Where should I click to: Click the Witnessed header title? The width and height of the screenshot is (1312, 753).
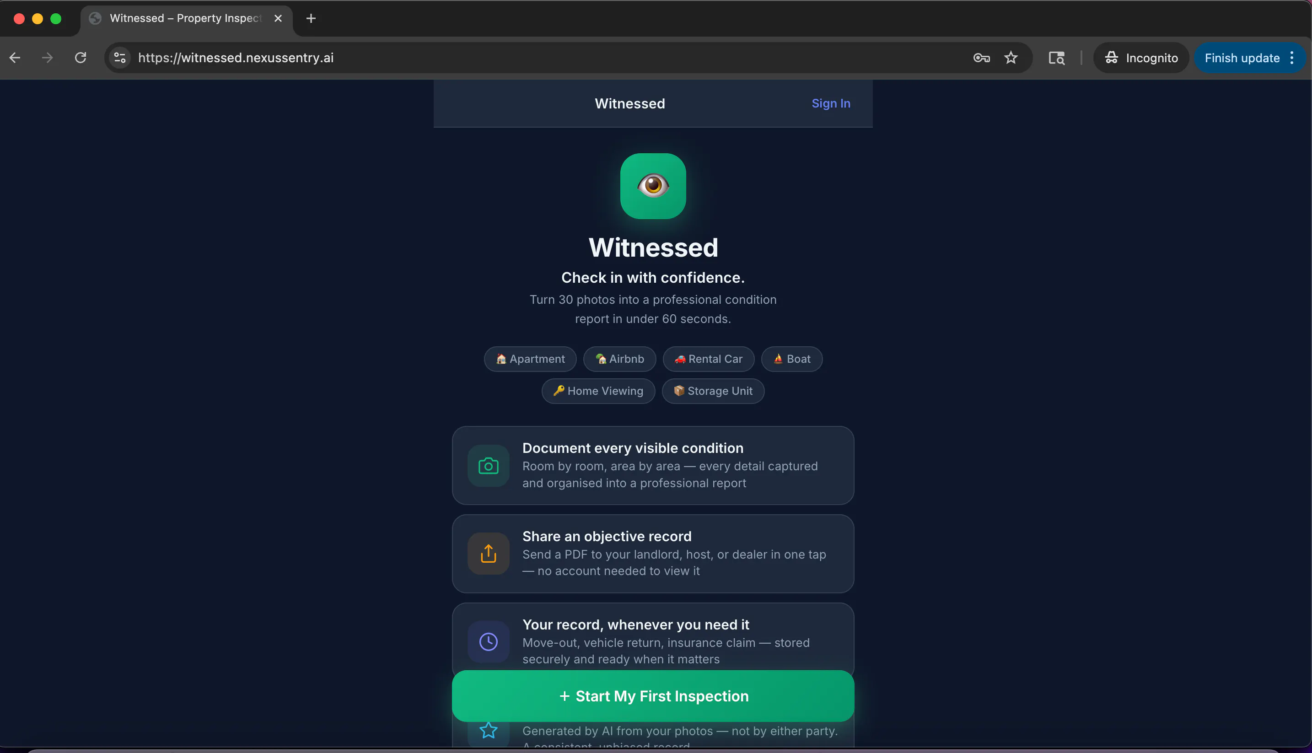click(x=629, y=103)
